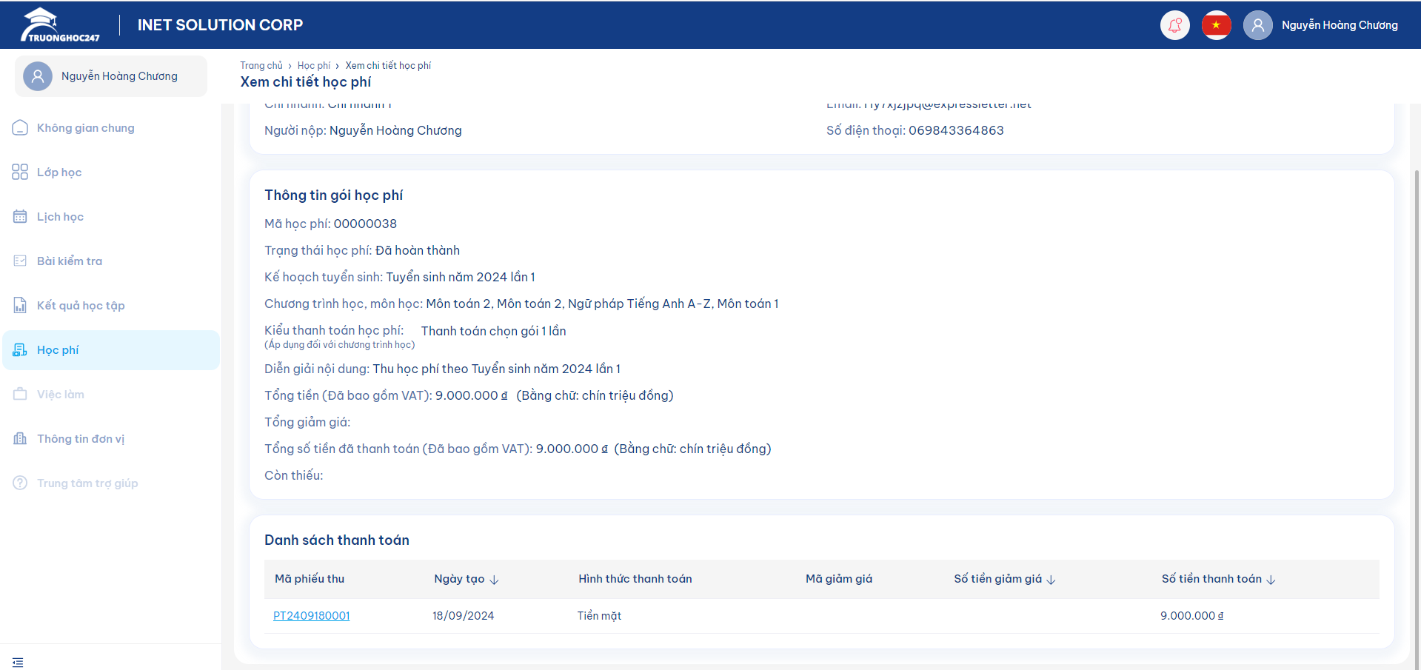Open user avatar icon in top header
1421x670 pixels.
[1257, 25]
